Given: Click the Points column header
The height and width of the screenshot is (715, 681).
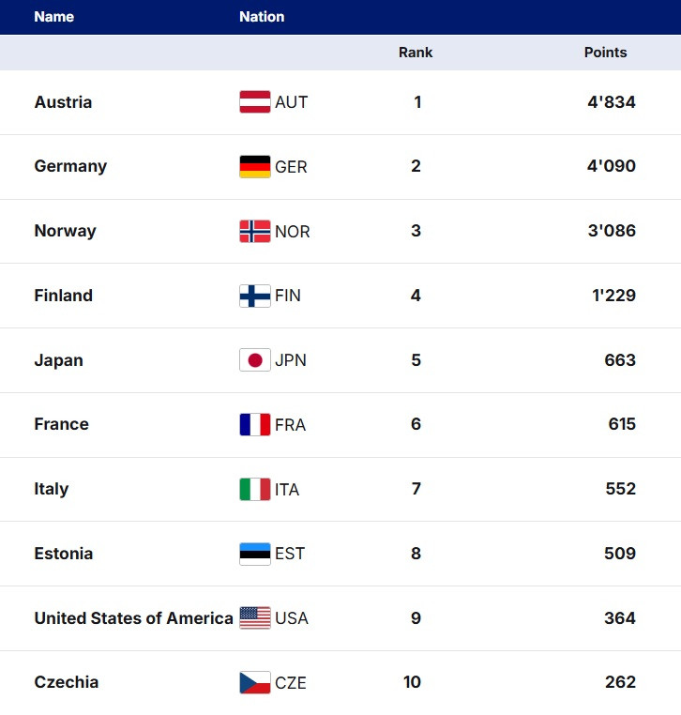Looking at the screenshot, I should [x=605, y=53].
